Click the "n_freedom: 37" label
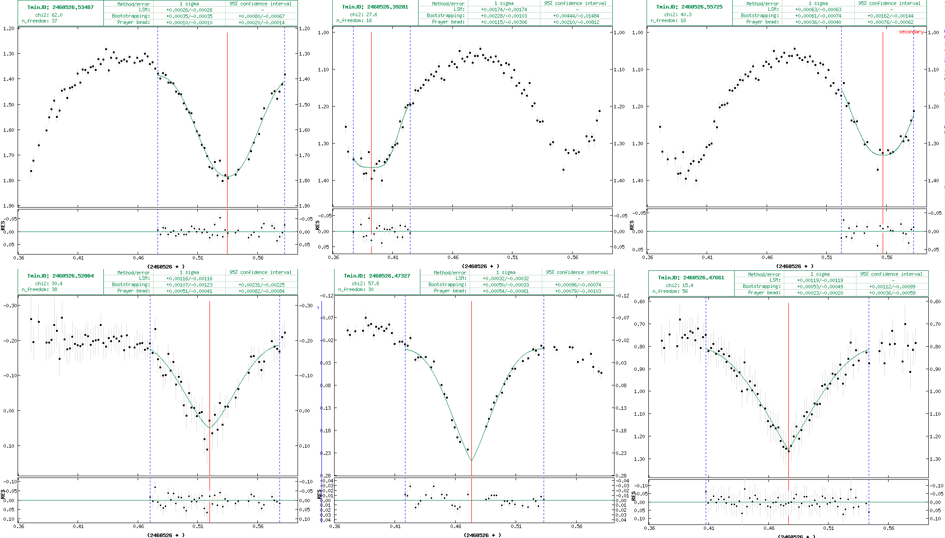The height and width of the screenshot is (538, 945). pyautogui.click(x=39, y=21)
